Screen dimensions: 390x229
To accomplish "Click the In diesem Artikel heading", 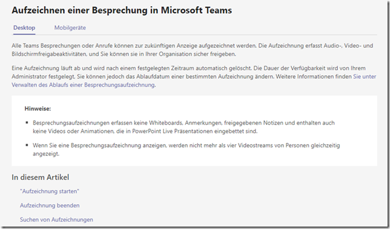I will click(41, 178).
